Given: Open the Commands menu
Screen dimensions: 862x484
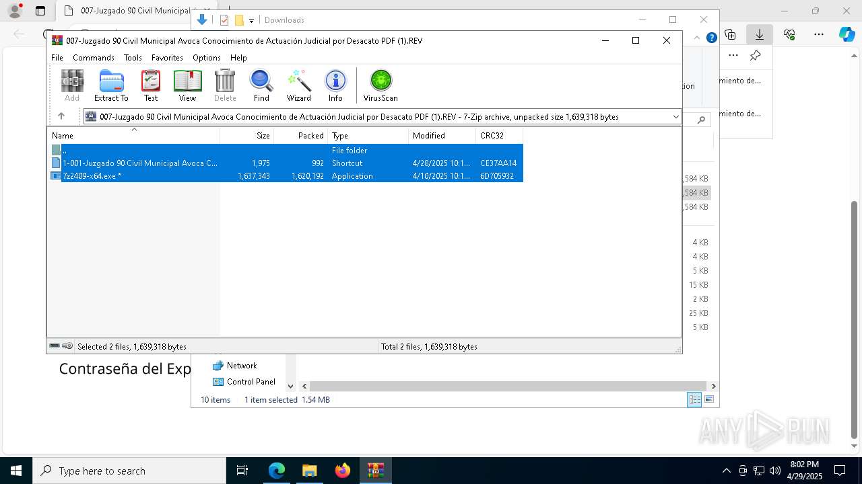Looking at the screenshot, I should pyautogui.click(x=94, y=58).
